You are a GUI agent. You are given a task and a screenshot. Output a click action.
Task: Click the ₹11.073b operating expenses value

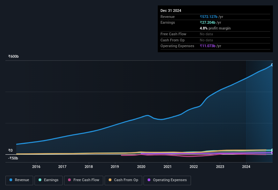[208, 46]
